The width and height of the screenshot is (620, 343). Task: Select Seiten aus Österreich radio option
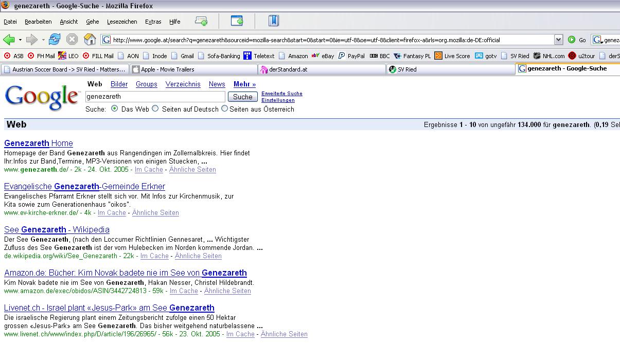tap(224, 109)
